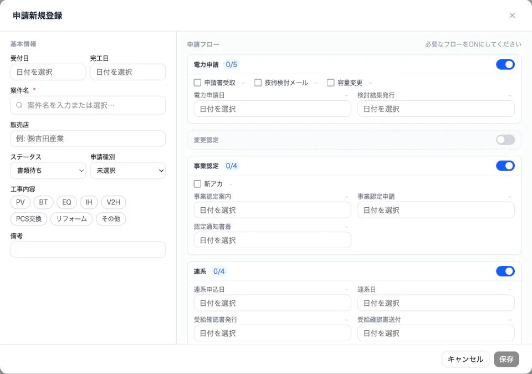Click the 変更認定 section label
The height and width of the screenshot is (374, 532).
coord(206,140)
